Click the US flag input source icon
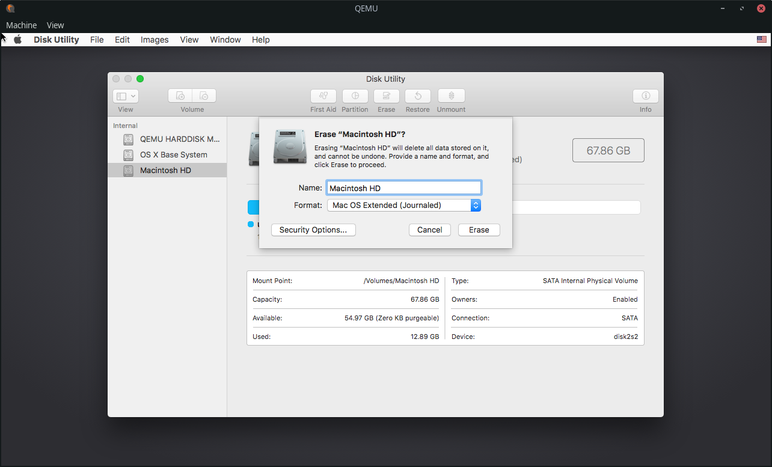Viewport: 772px width, 467px height. [x=762, y=40]
